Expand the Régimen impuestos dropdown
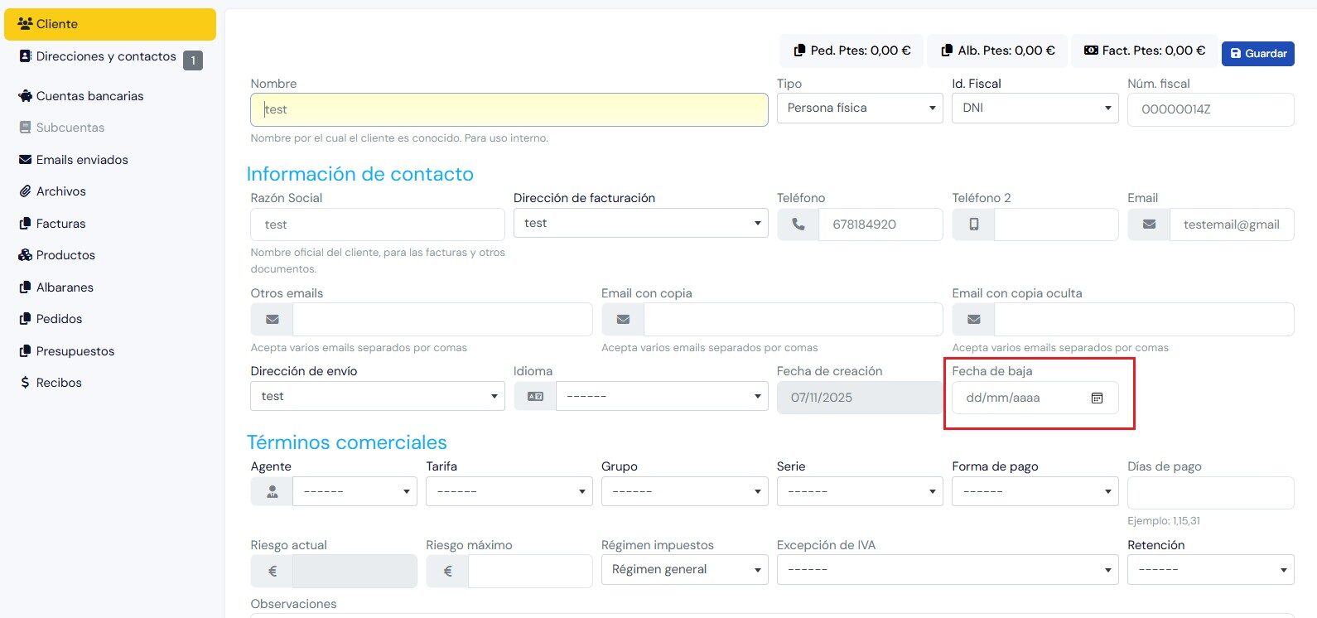 pos(684,570)
